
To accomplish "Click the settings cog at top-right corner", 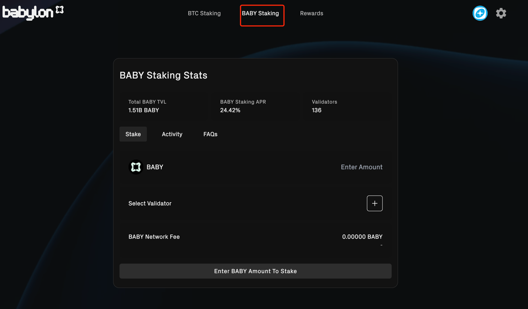I will click(501, 13).
